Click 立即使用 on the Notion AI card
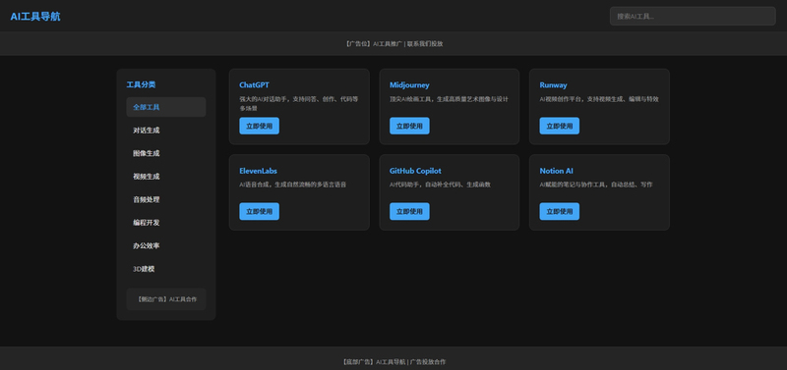 pos(559,211)
